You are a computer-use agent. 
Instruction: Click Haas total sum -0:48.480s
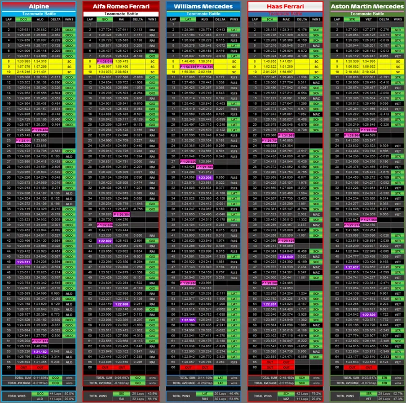(x=286, y=378)
